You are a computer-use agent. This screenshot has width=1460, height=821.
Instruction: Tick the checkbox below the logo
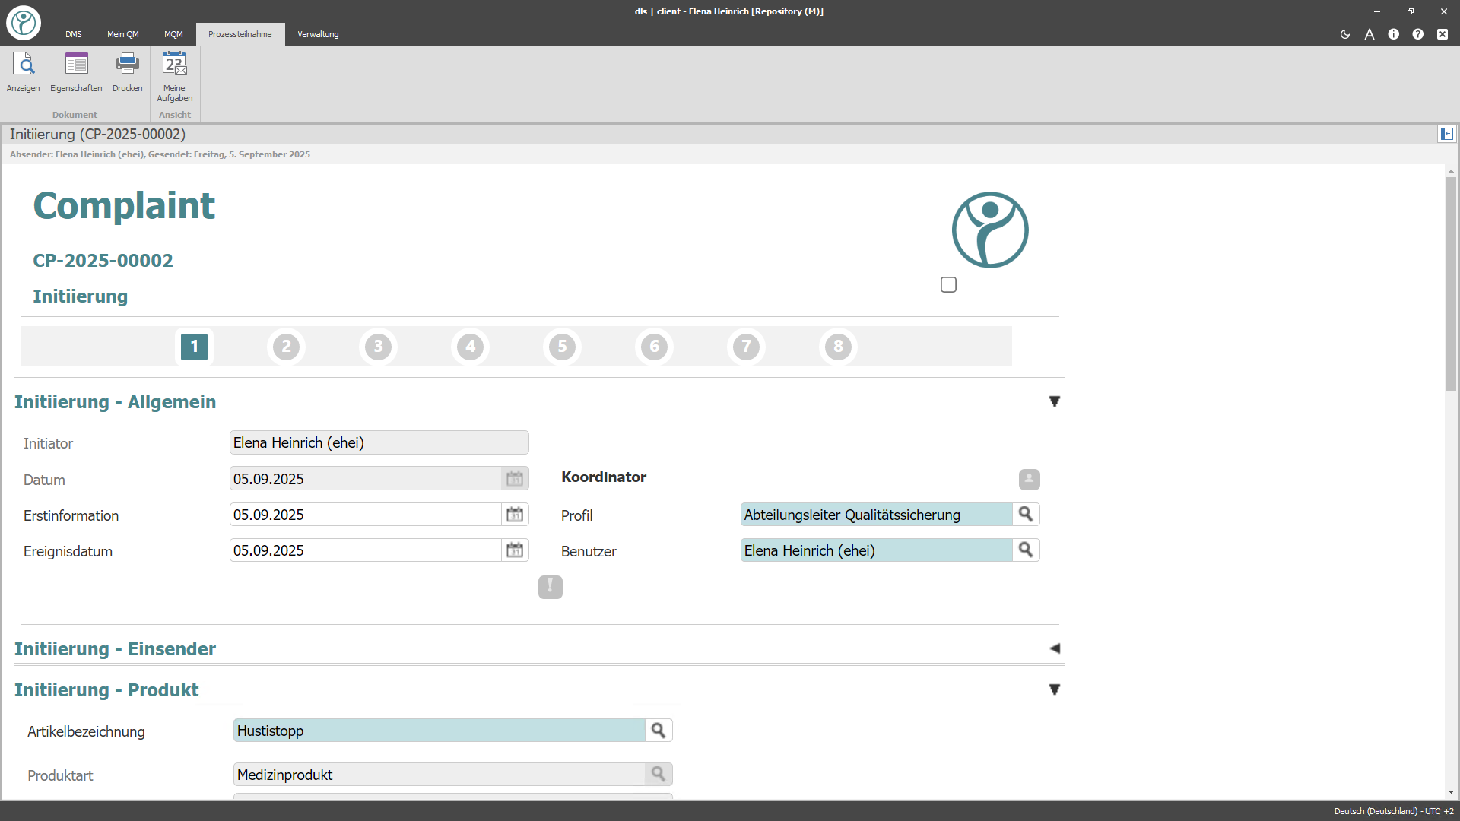click(x=948, y=284)
